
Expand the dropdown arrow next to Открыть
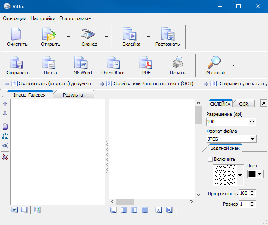[68, 37]
